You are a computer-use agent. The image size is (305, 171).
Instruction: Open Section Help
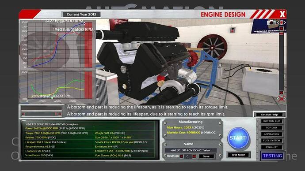269,115
